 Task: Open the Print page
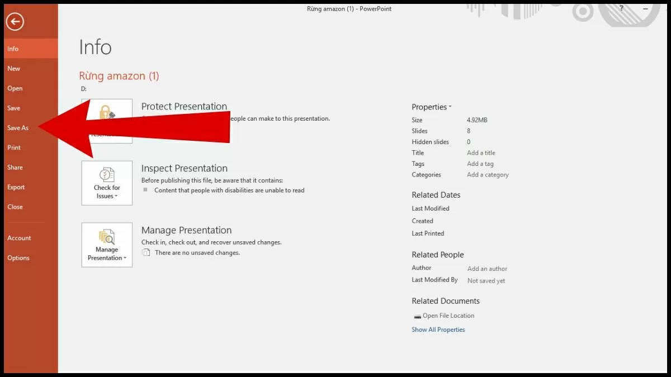click(x=14, y=148)
